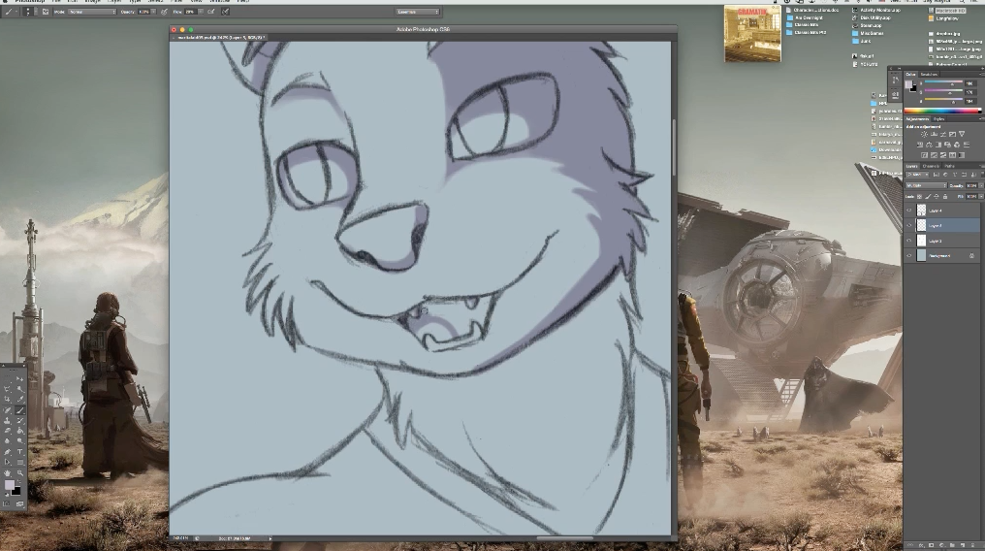The height and width of the screenshot is (551, 985).
Task: Hide the highlighted selected layer's eye icon
Action: tap(909, 226)
